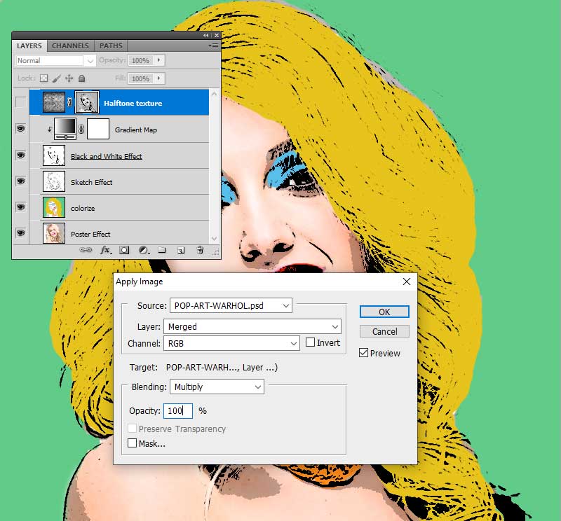Viewport: 561px width, 521px height.
Task: Select the Gradient Map adjustment thumbnail
Action: [x=65, y=129]
